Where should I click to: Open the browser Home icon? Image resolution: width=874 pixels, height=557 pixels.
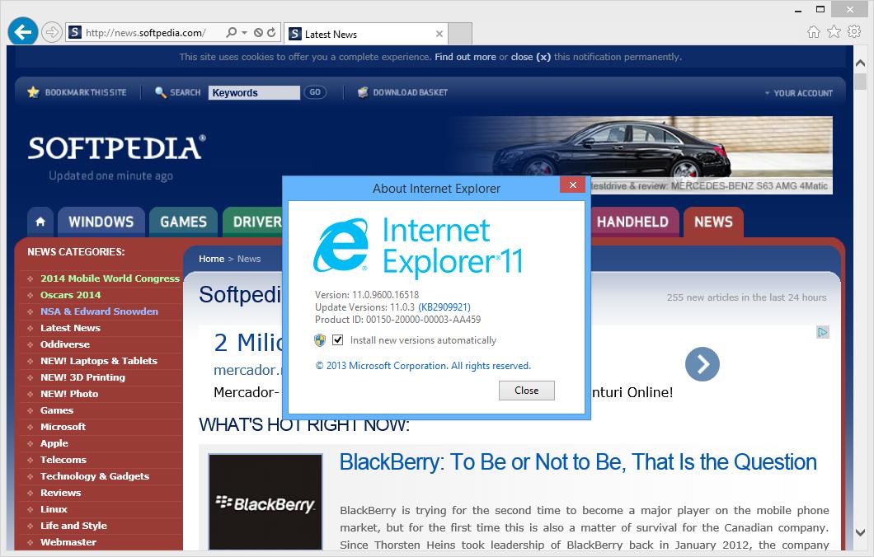click(814, 32)
